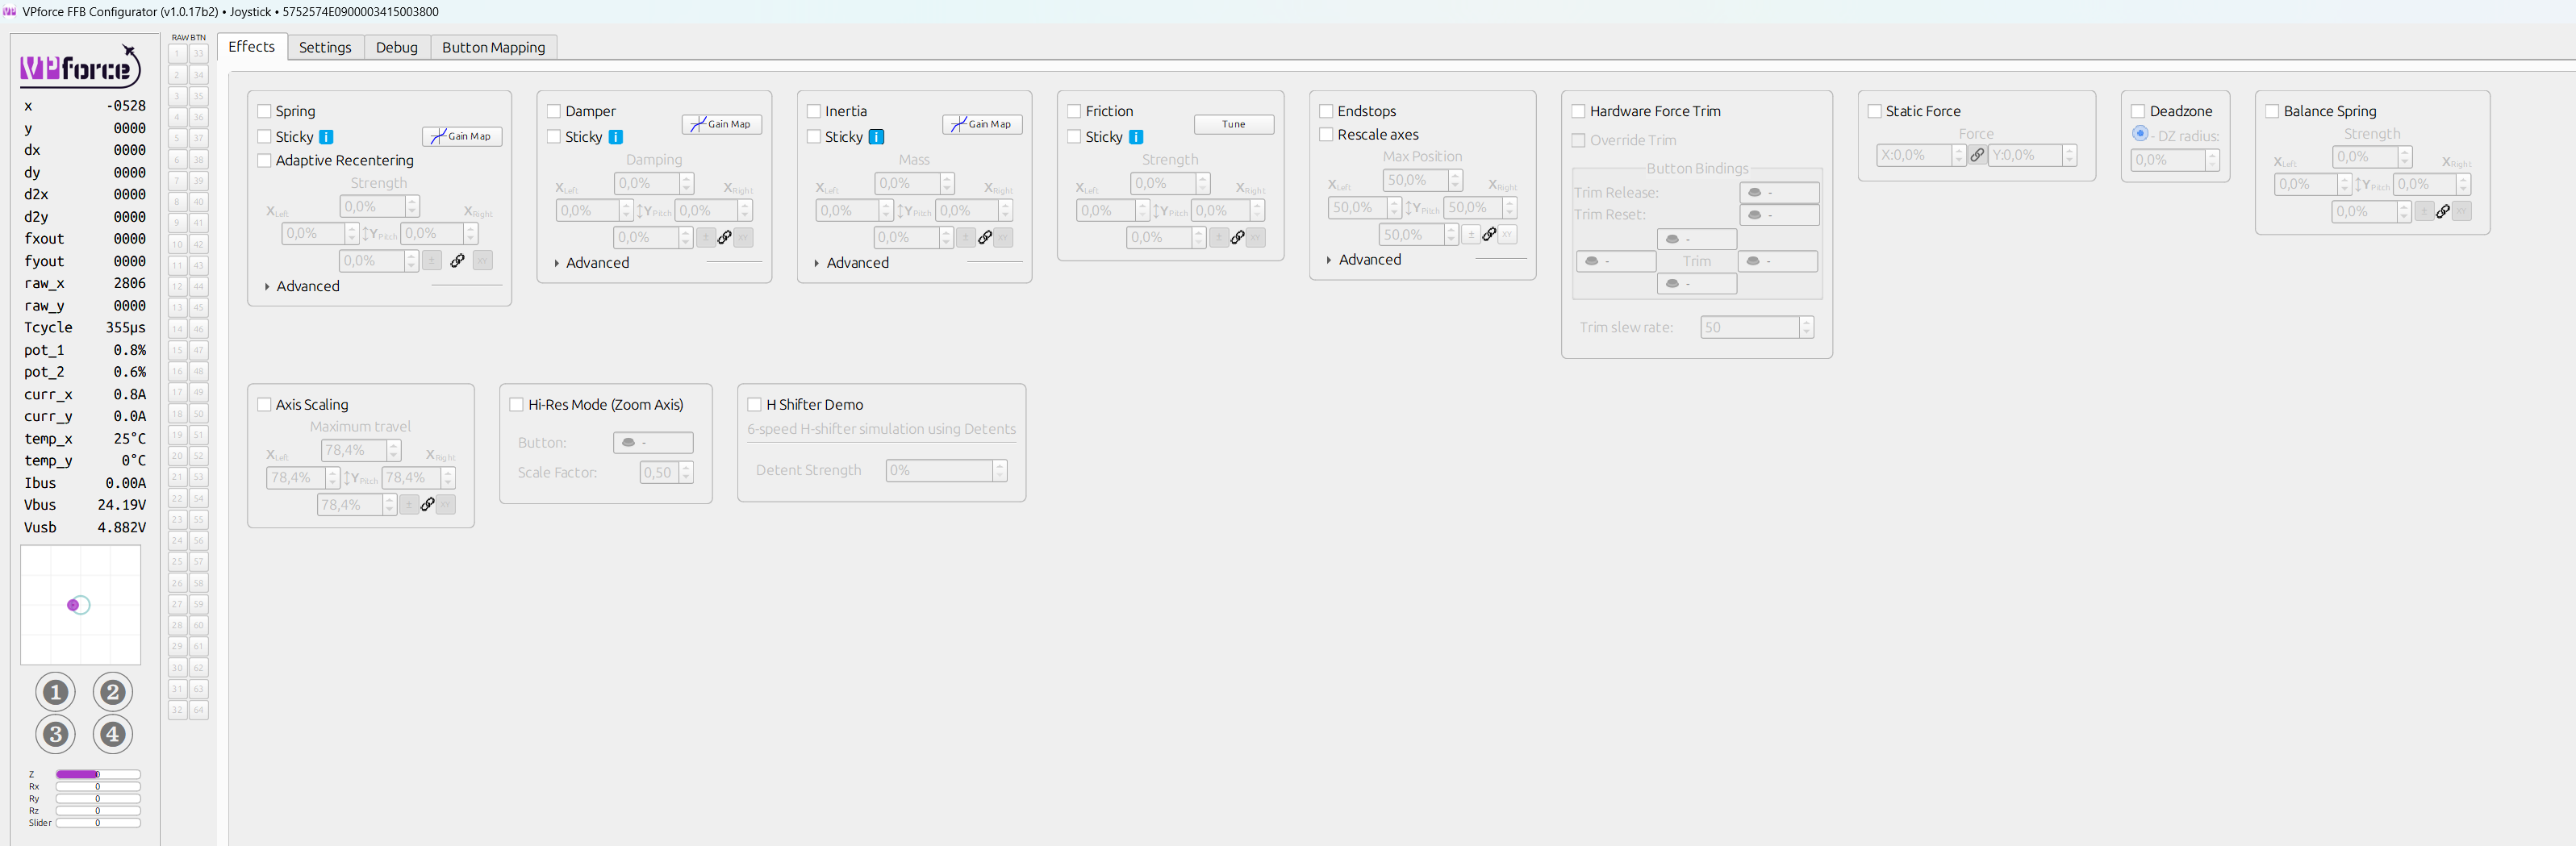The width and height of the screenshot is (2576, 846).
Task: Enable the Inertia effect checkbox
Action: (x=814, y=112)
